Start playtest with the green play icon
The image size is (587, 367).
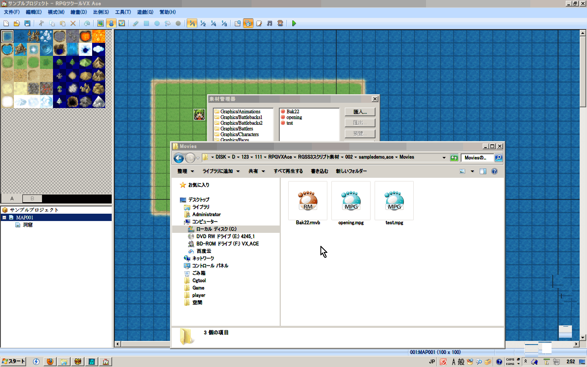point(294,24)
